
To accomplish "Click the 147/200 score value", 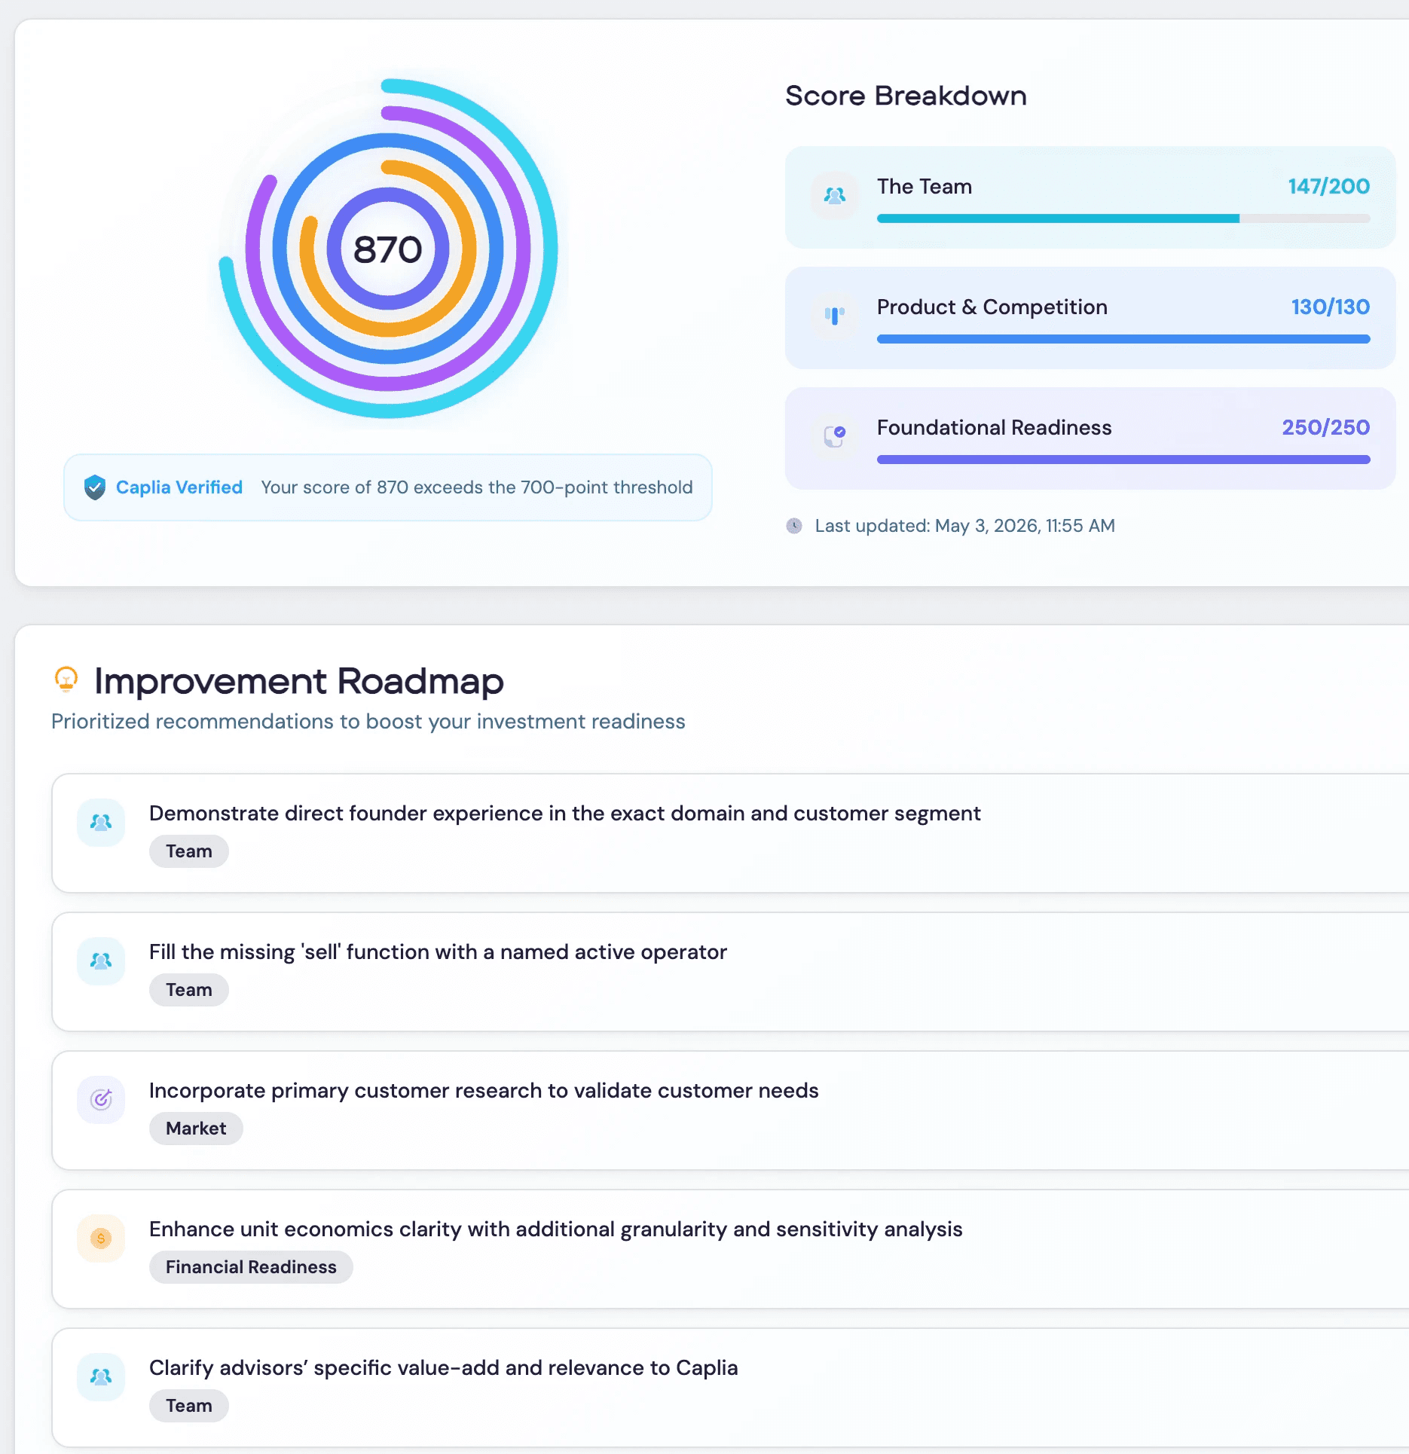I will point(1329,186).
